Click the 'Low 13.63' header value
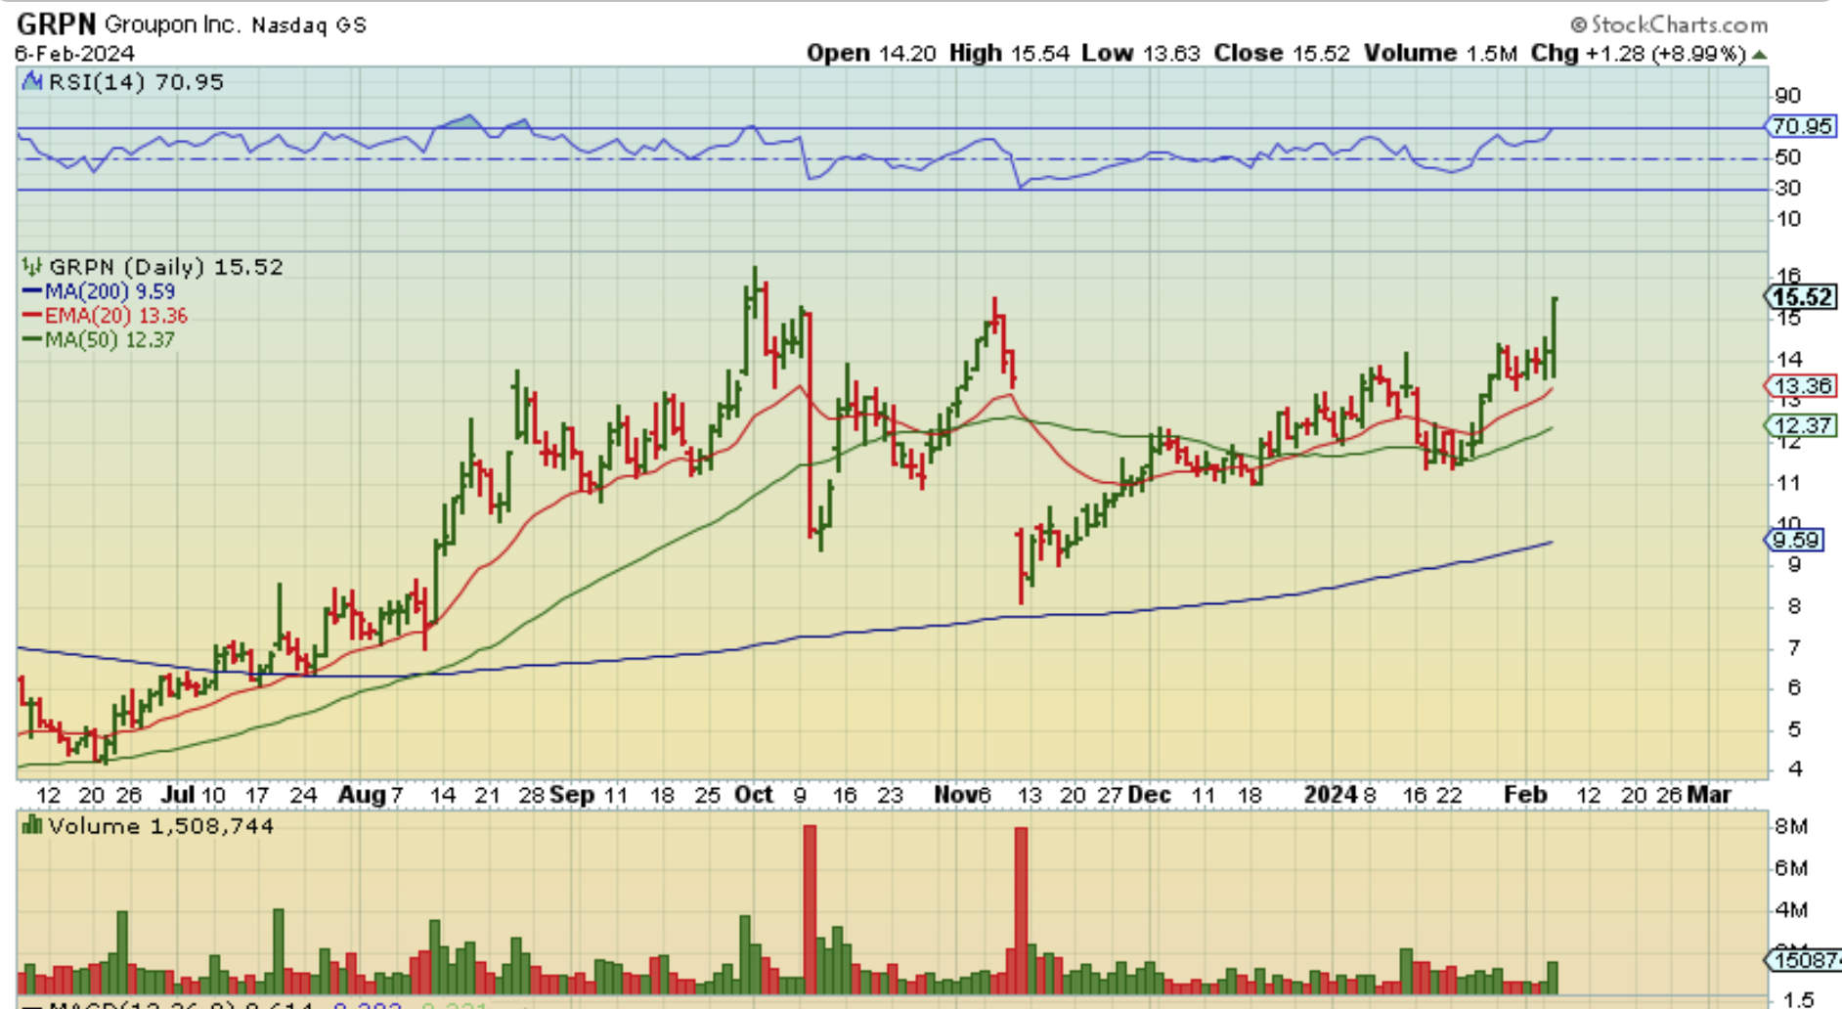This screenshot has height=1009, width=1842. pos(1140,53)
